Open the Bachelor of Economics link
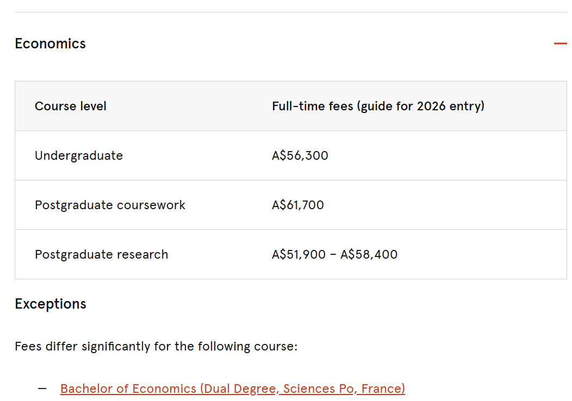This screenshot has height=401, width=572. 233,389
